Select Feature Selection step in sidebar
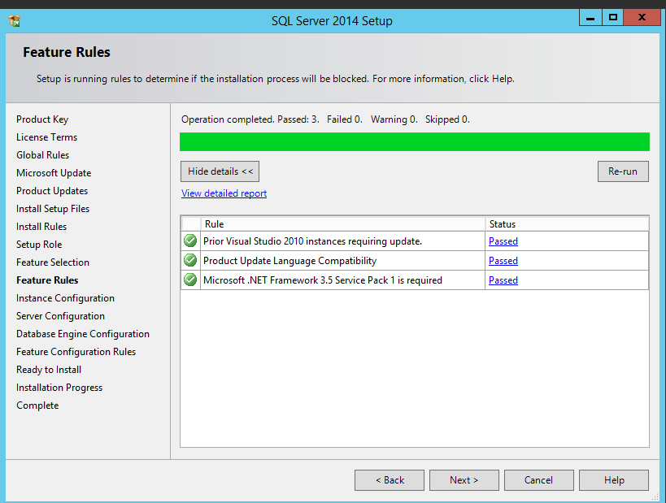The width and height of the screenshot is (666, 503). 53,262
